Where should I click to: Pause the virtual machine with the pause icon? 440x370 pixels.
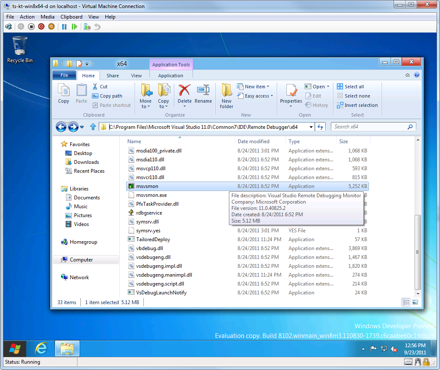click(x=64, y=26)
